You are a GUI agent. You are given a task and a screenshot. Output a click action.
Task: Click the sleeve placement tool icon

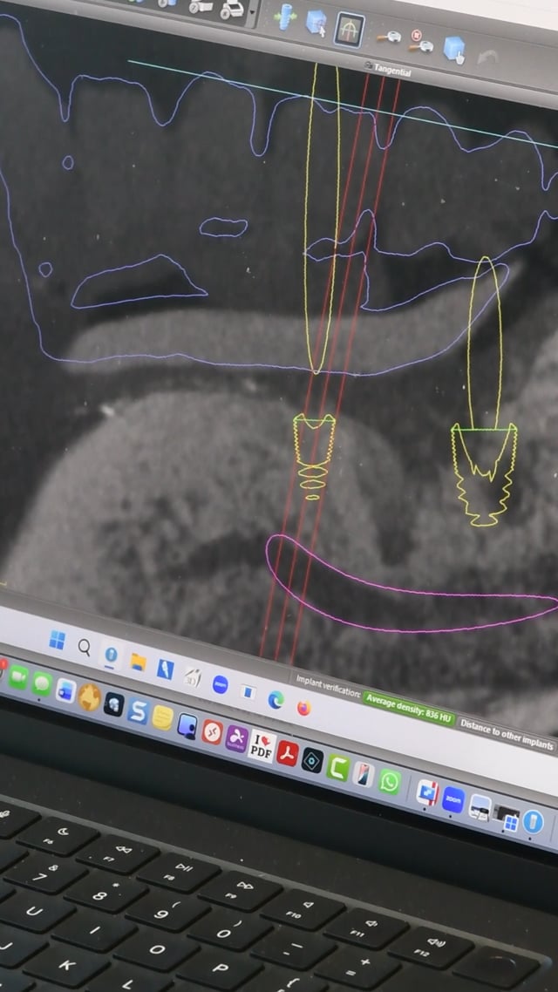(389, 37)
